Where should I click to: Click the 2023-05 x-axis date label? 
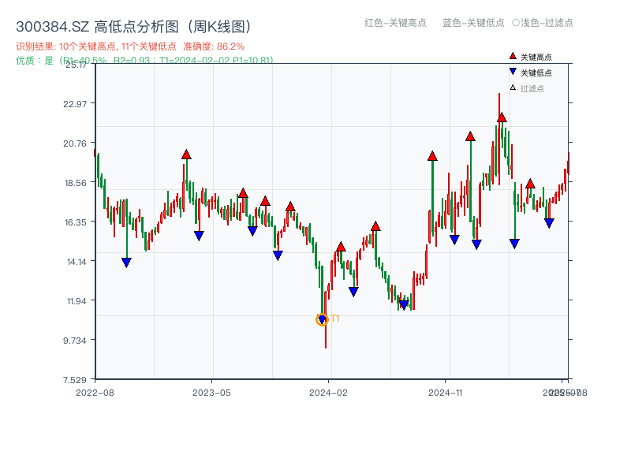click(x=211, y=392)
